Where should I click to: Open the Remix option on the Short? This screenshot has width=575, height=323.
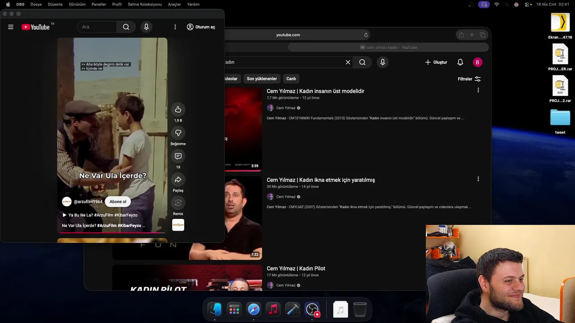tap(178, 203)
